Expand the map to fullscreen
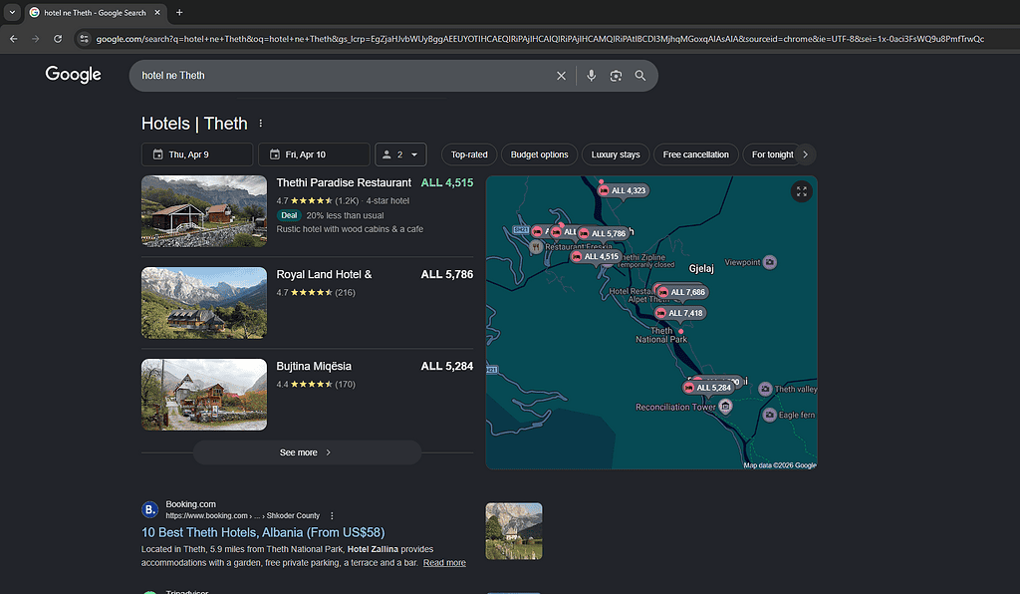The image size is (1020, 594). point(802,191)
